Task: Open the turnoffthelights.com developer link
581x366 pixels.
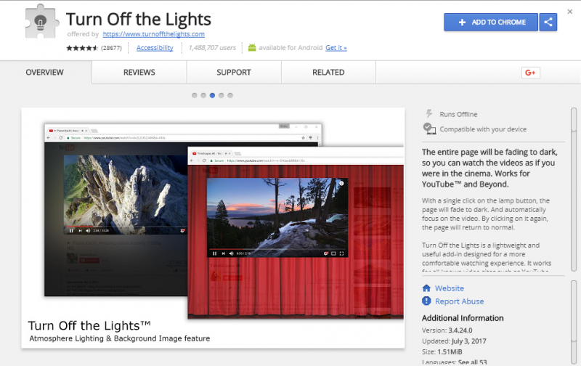Action: pos(153,34)
